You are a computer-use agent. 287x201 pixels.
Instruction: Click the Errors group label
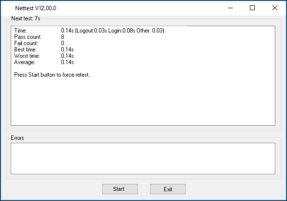(18, 138)
